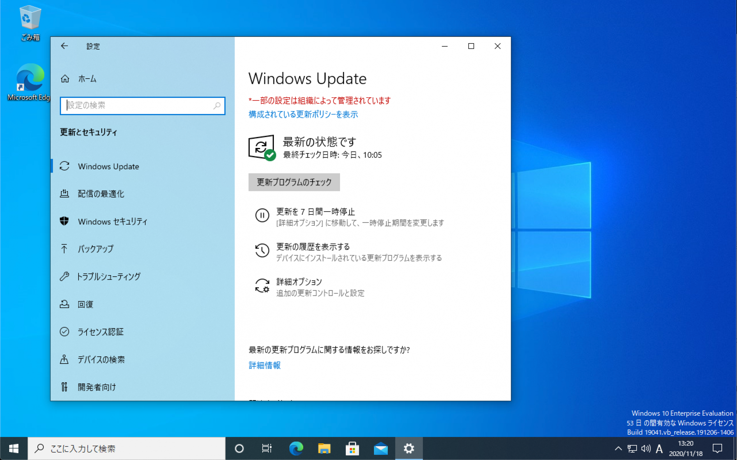737x460 pixels.
Task: Click the 詳細オプション gear-sync icon
Action: pyautogui.click(x=262, y=286)
